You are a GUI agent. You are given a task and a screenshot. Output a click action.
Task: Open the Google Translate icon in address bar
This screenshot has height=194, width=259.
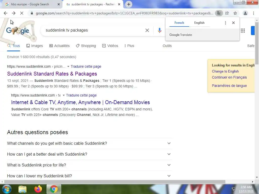tap(219, 13)
